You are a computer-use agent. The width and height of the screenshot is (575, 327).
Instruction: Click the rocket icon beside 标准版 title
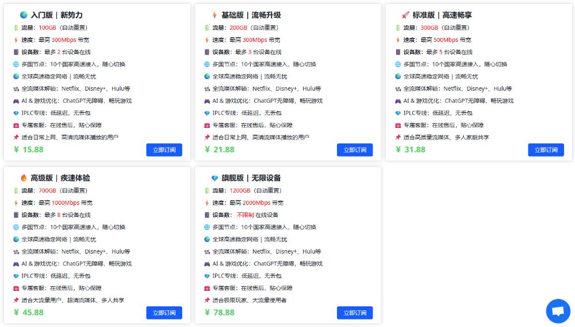[405, 15]
